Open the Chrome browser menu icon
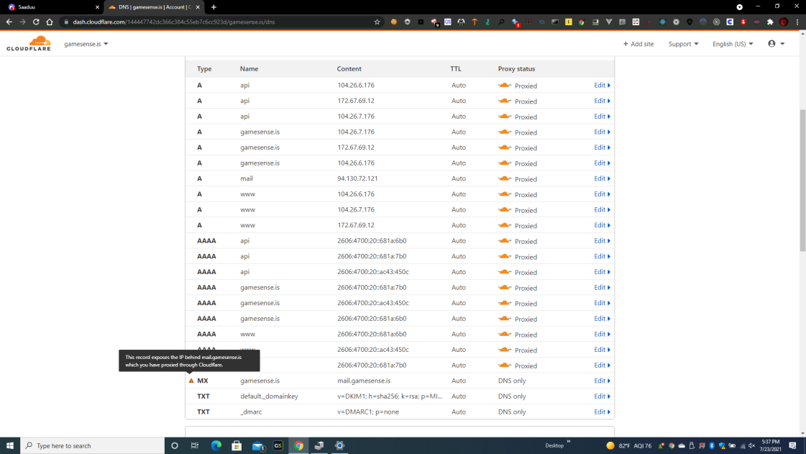The height and width of the screenshot is (454, 806). point(799,22)
